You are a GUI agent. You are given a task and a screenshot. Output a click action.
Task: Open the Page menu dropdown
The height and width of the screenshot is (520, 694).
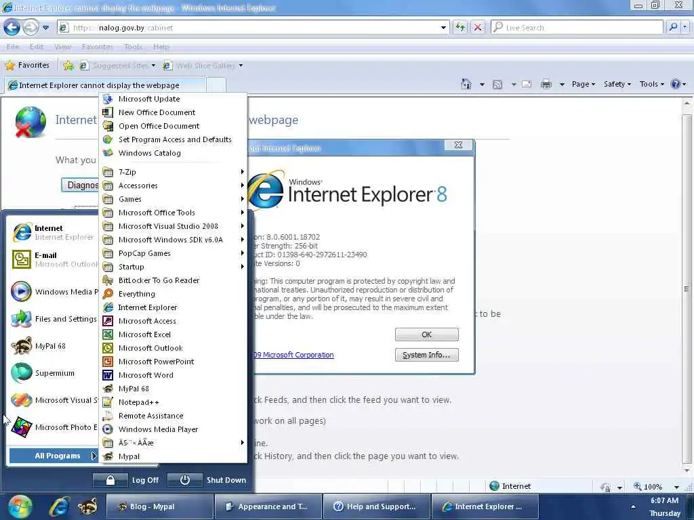[x=584, y=84]
